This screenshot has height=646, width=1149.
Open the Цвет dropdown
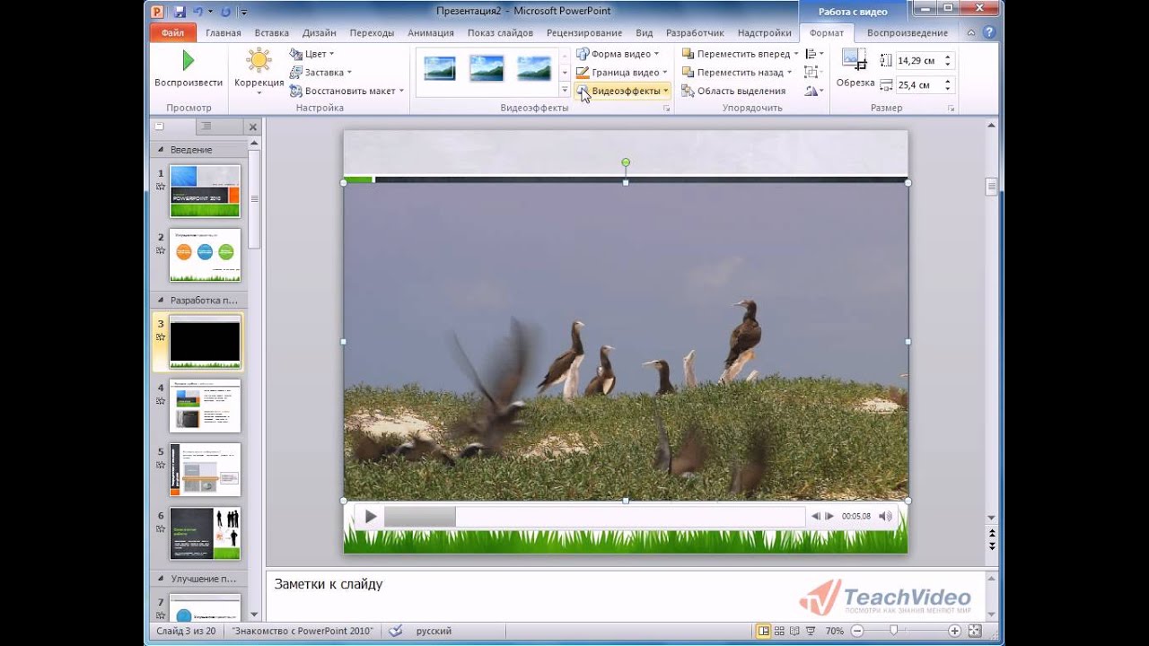[x=313, y=54]
